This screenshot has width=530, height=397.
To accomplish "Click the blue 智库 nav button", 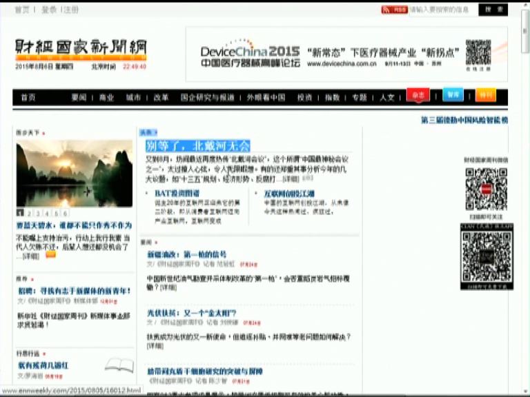I will click(x=452, y=96).
